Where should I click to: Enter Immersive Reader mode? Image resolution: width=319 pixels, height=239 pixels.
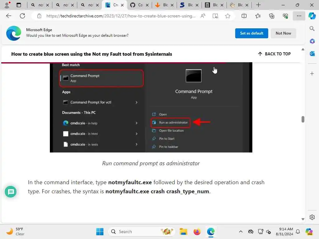click(x=215, y=16)
